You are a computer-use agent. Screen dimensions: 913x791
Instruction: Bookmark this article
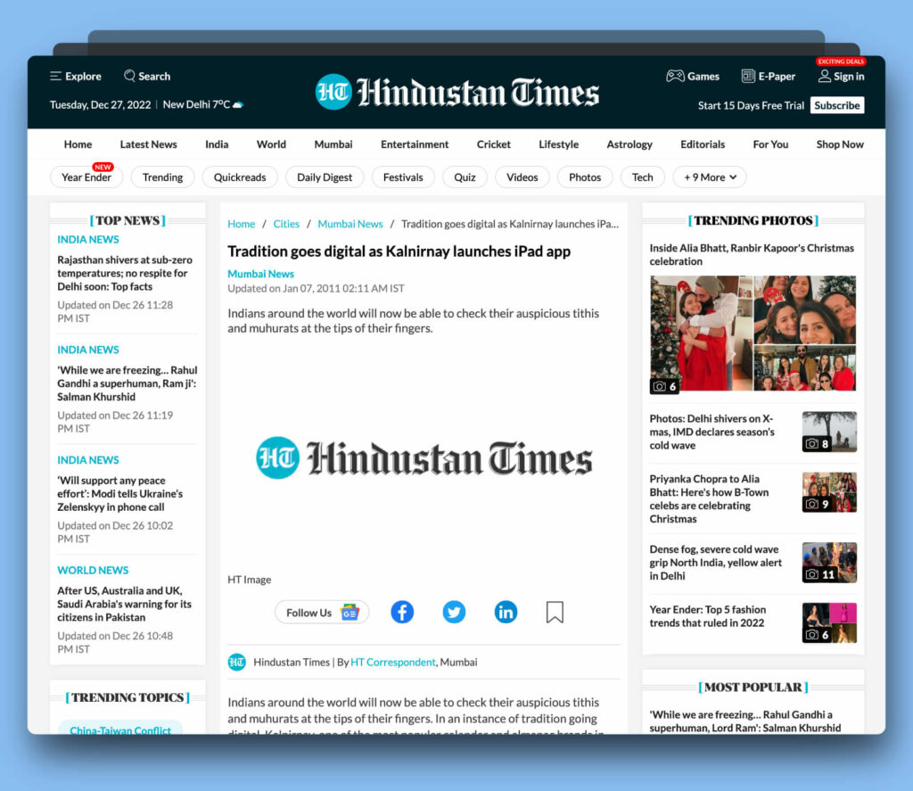coord(555,612)
